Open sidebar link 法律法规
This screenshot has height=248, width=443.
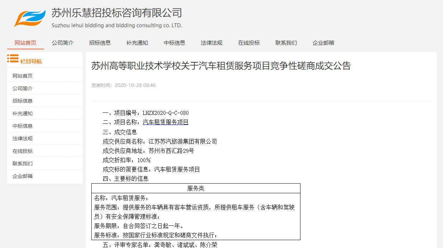pyautogui.click(x=23, y=138)
